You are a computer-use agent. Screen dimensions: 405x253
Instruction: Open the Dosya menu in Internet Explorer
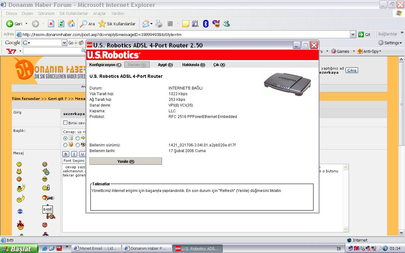(11, 14)
